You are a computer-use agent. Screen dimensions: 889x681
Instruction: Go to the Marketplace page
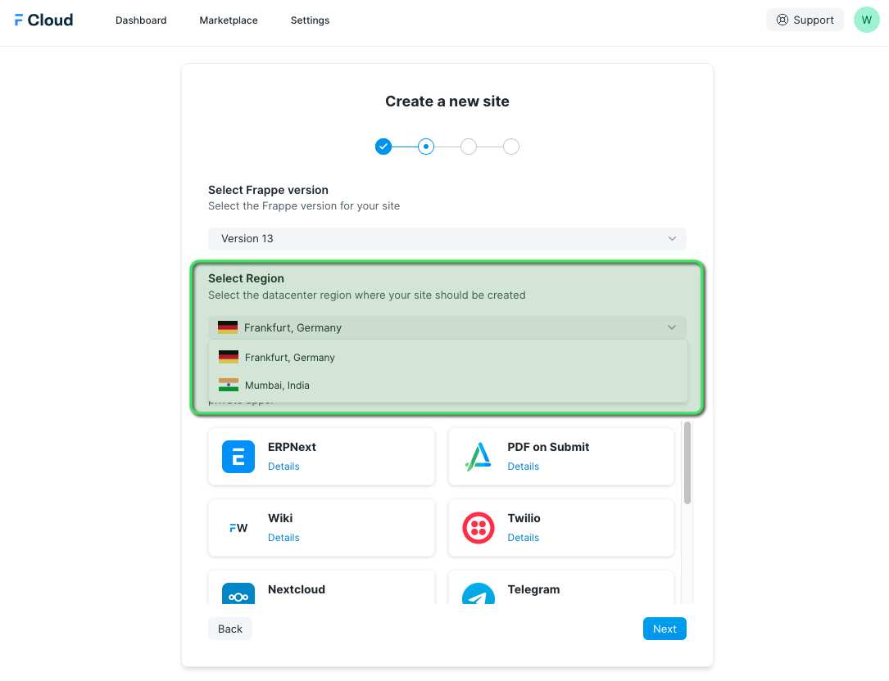229,20
